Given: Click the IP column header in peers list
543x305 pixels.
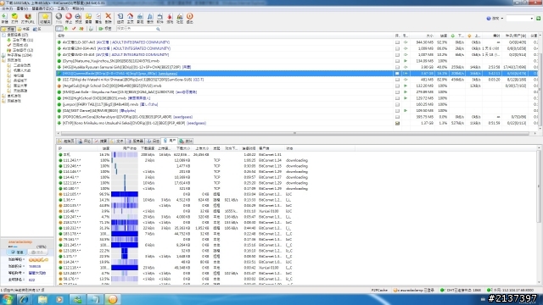Looking at the screenshot, I should 77,148.
